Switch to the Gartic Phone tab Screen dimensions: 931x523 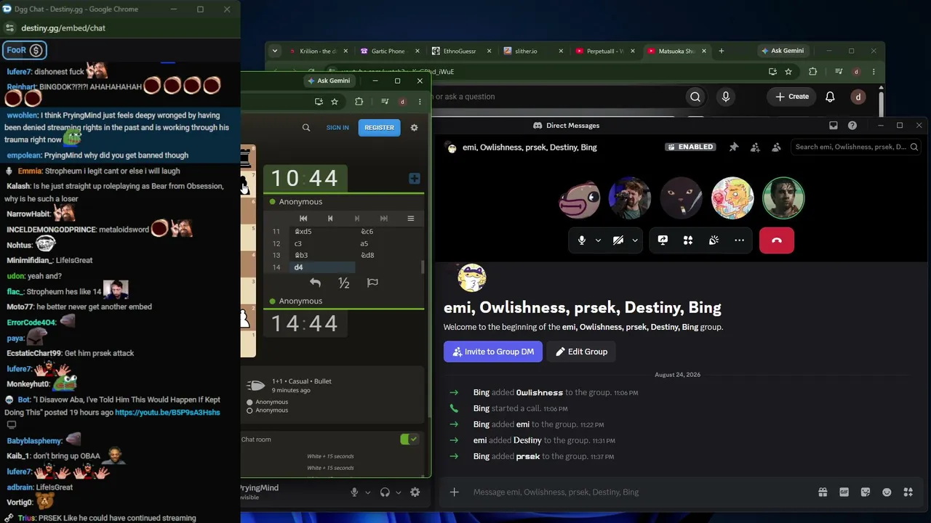(388, 51)
